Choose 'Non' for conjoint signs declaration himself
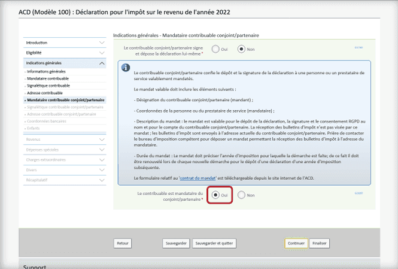Screen dimensions: 398x269 (x=241, y=49)
